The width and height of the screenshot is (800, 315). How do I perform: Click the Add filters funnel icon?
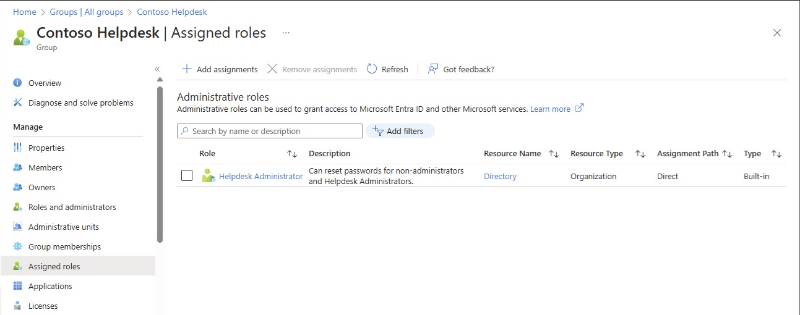(379, 131)
